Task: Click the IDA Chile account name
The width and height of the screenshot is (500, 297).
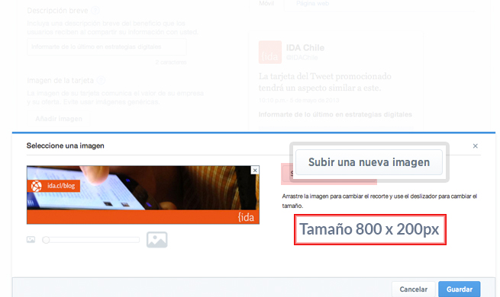Action: click(x=305, y=48)
